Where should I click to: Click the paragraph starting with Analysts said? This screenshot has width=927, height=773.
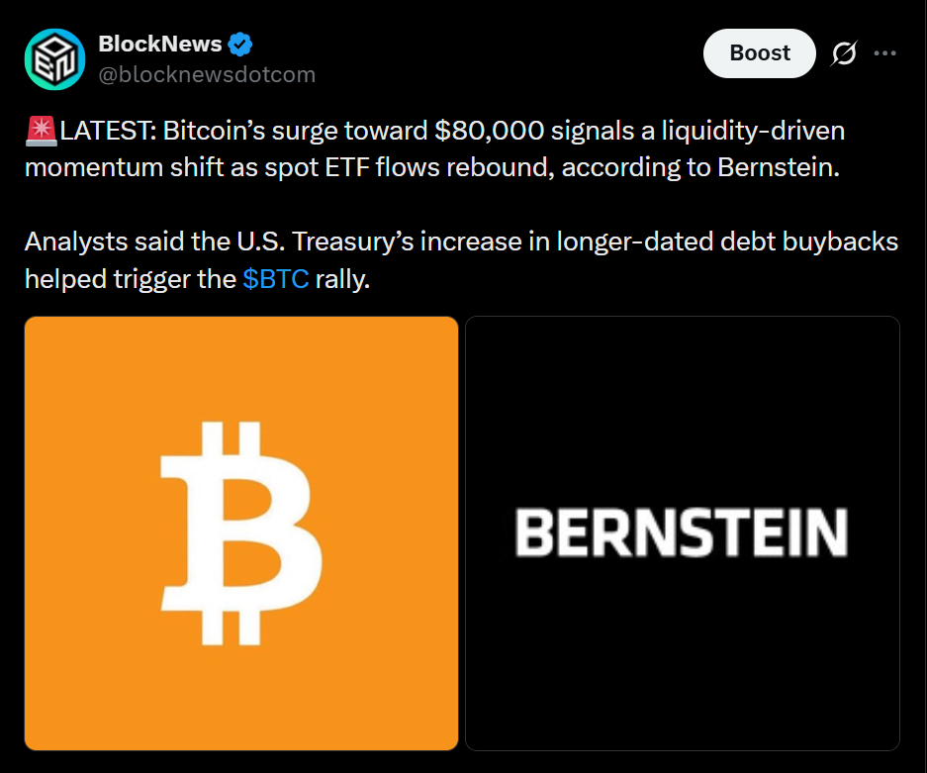click(x=461, y=259)
